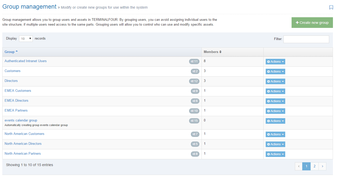Expand Actions menu for Directors group
Viewport: 337px width, 178px height.
tap(275, 81)
